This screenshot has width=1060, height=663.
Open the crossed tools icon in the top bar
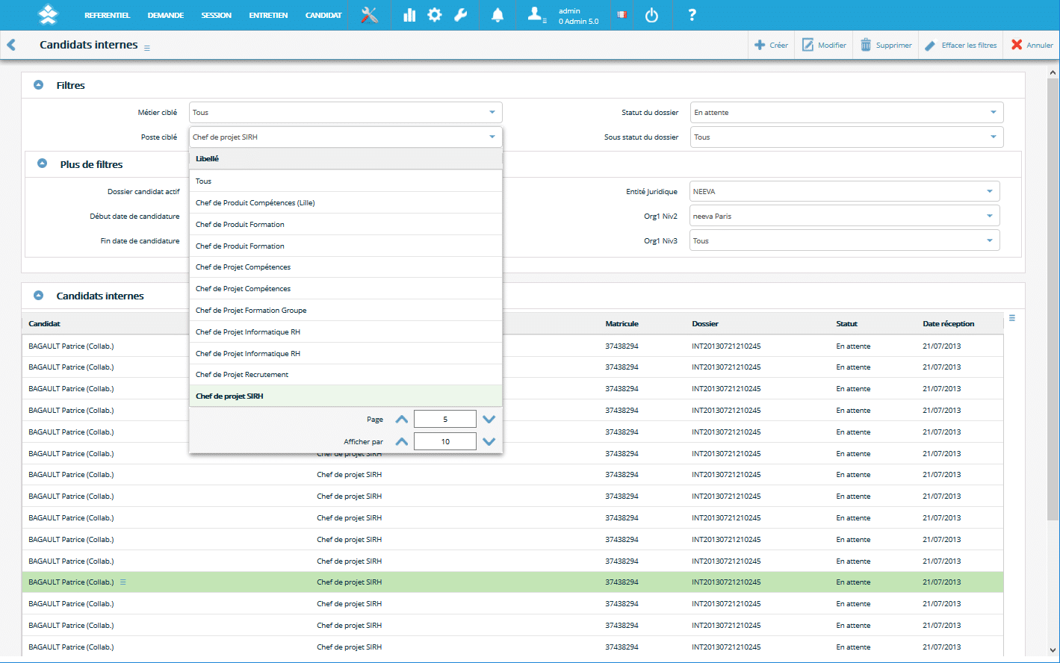click(369, 15)
